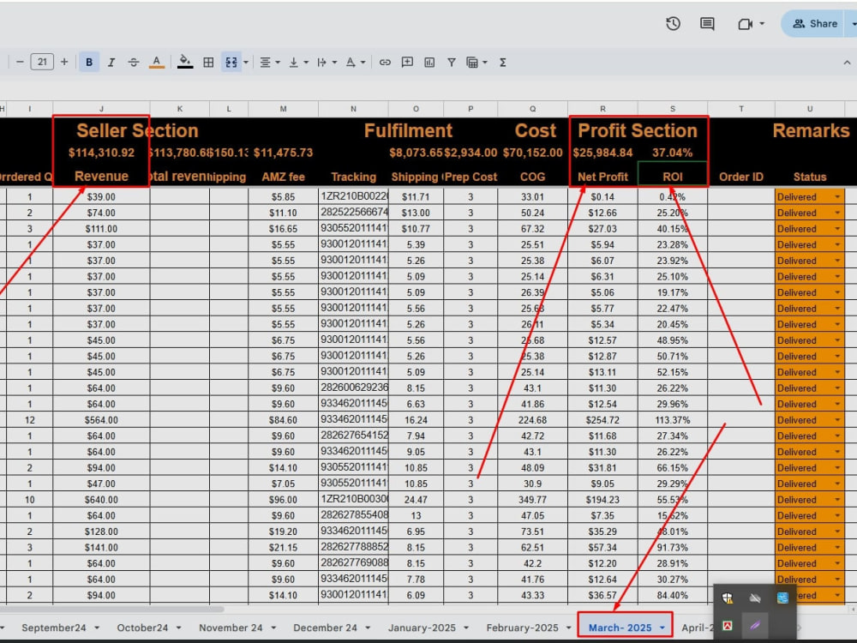Screen dimensions: 857x643
Task: Open version history clock icon
Action: 673,23
